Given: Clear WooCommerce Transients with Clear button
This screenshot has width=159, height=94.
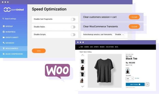Looking at the screenshot, I should point(134,27).
